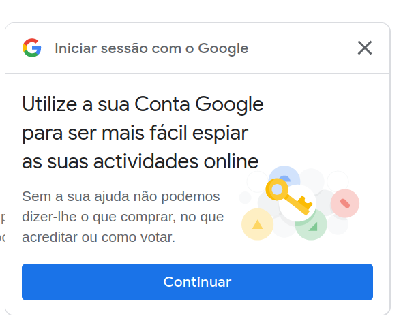Click the multicolored Google G logo
The image size is (401, 325).
(x=31, y=48)
